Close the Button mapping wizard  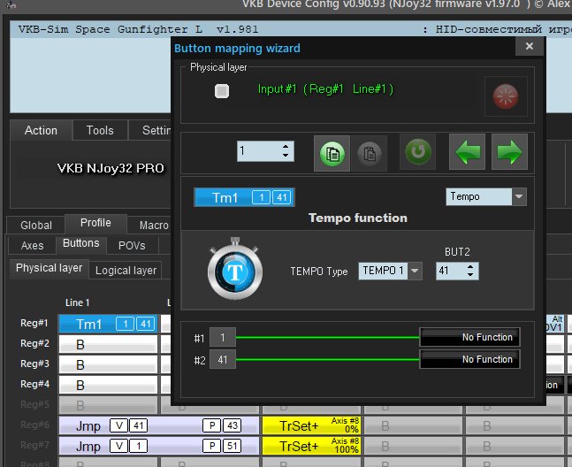(x=530, y=46)
